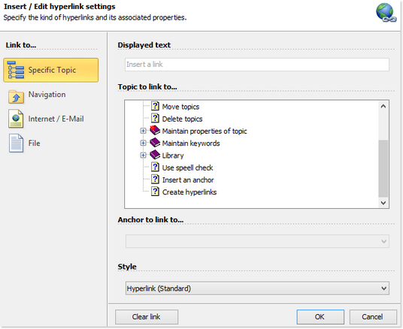
Task: Select the Move topics tree item
Action: (x=180, y=107)
